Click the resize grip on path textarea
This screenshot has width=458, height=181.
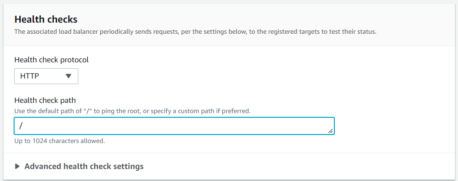(330, 131)
